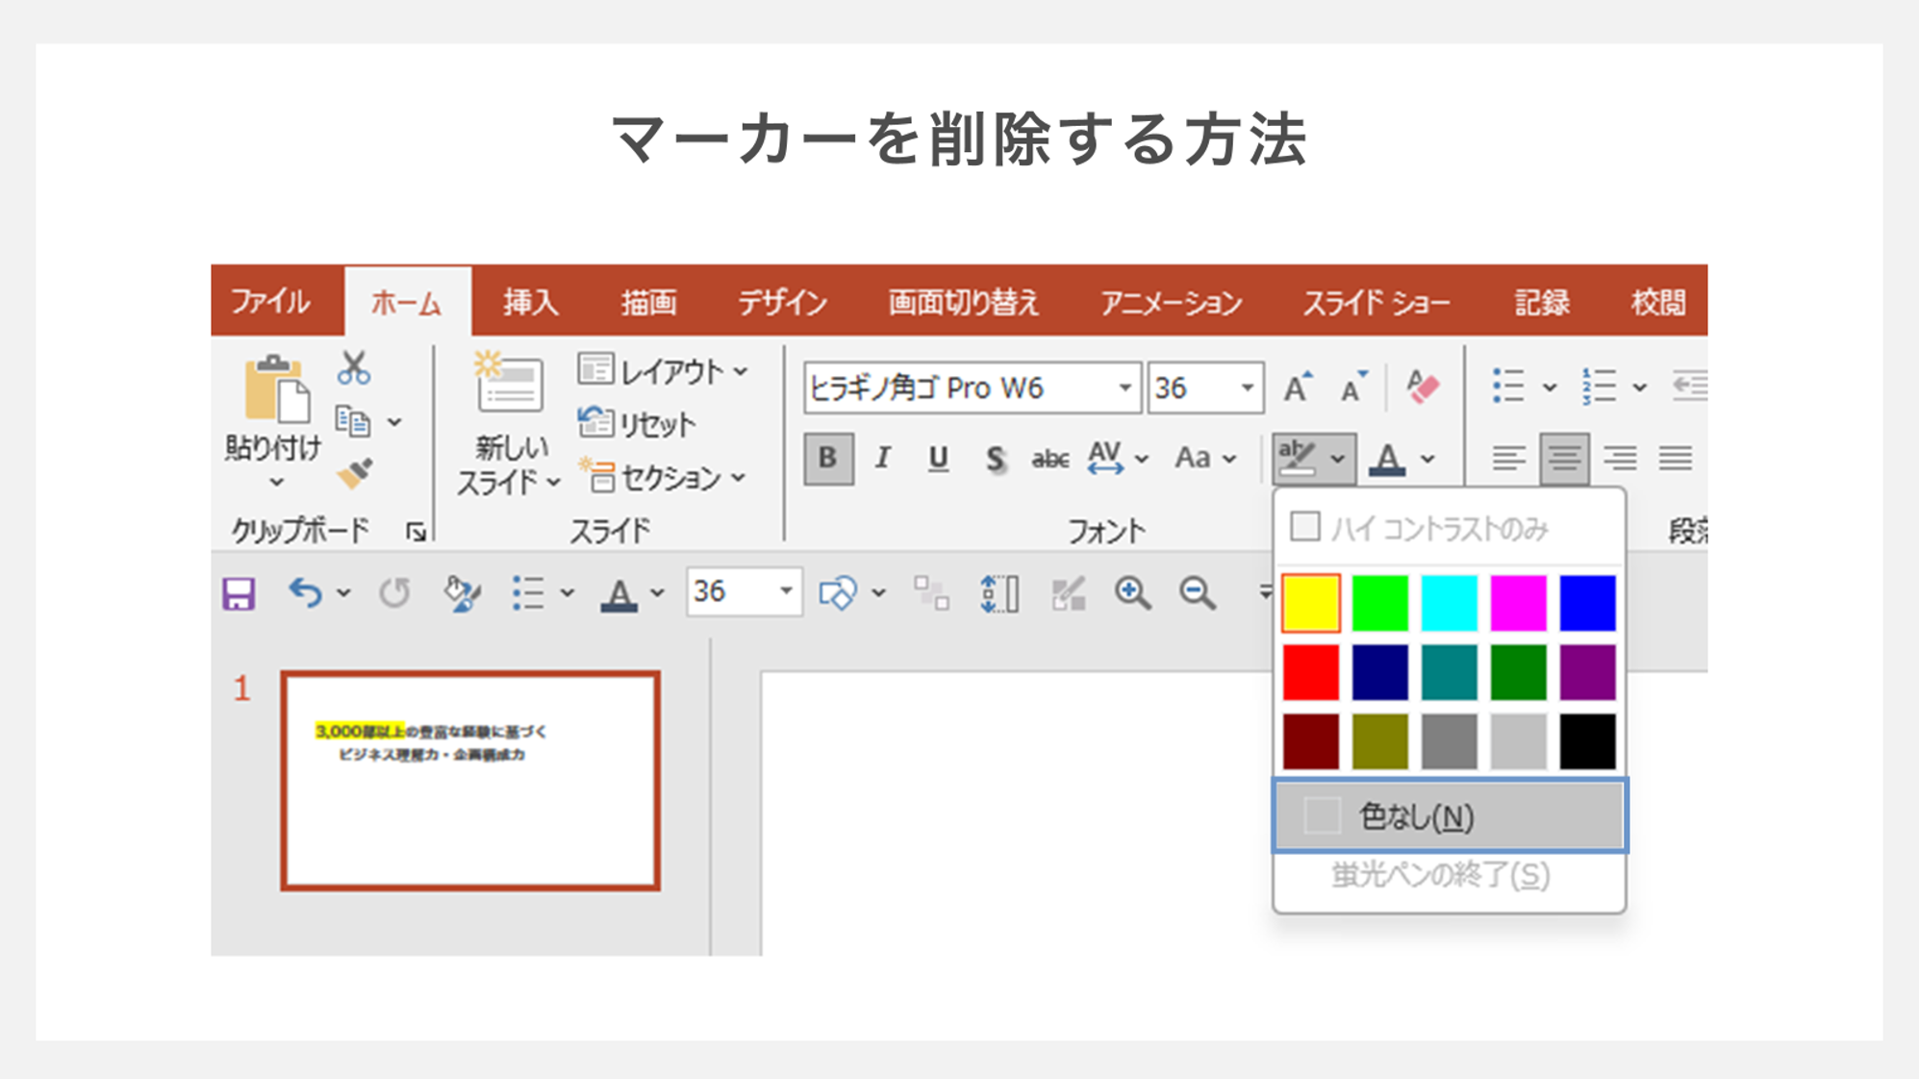
Task: Toggle center alignment button
Action: click(x=1564, y=459)
